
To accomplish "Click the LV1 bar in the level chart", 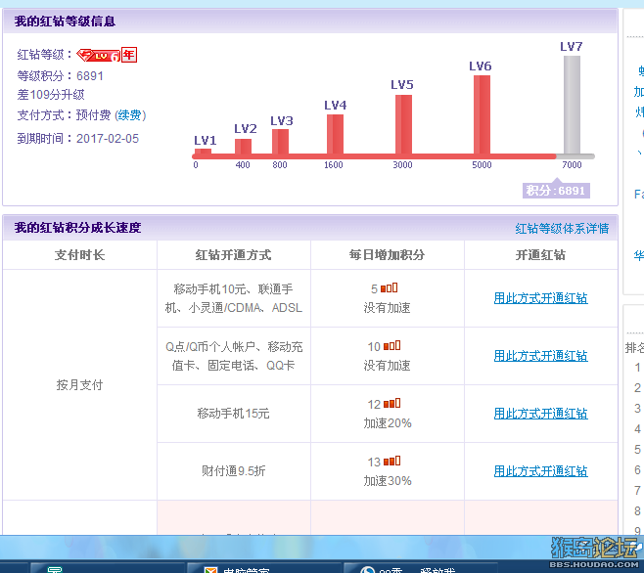I will point(203,152).
